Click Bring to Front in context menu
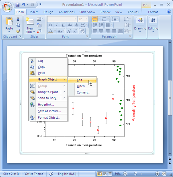173x177 pixels. point(48,92)
